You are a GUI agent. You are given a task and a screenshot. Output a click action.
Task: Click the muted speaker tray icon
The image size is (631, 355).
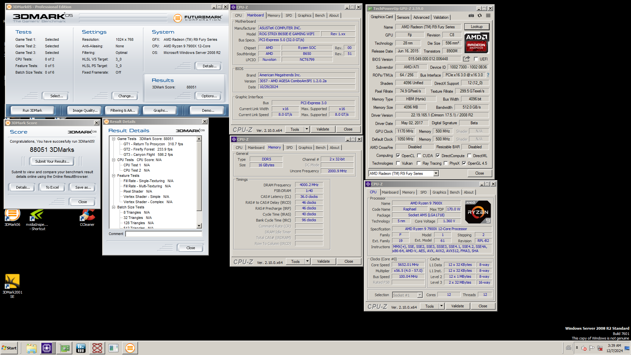click(x=584, y=348)
